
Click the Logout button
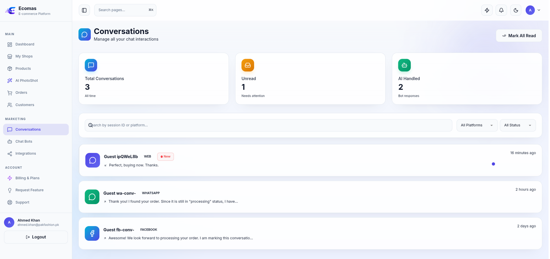click(x=36, y=237)
